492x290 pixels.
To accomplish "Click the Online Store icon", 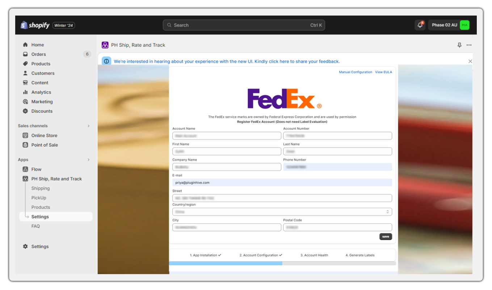I will [x=25, y=135].
